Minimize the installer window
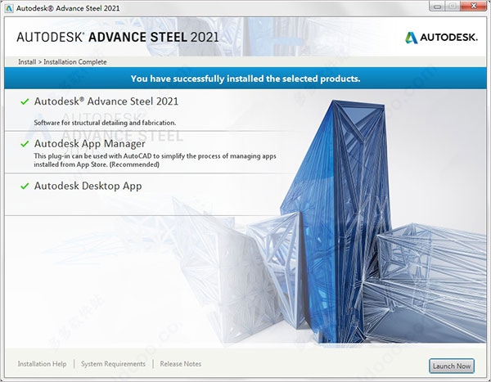The image size is (491, 382). pyautogui.click(x=438, y=6)
